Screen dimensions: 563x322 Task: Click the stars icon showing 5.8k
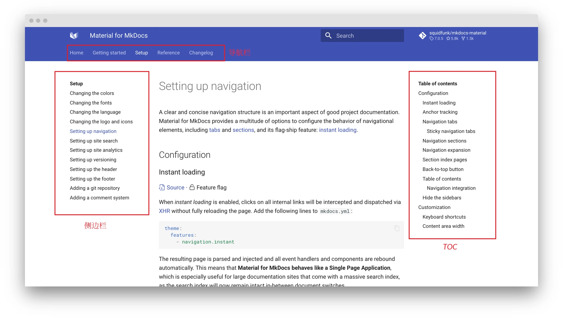coord(448,39)
